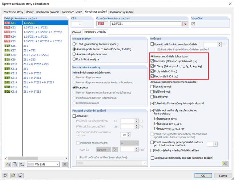234x180 pixels.
Task: Select the Picardova method radio button
Action: (74, 87)
